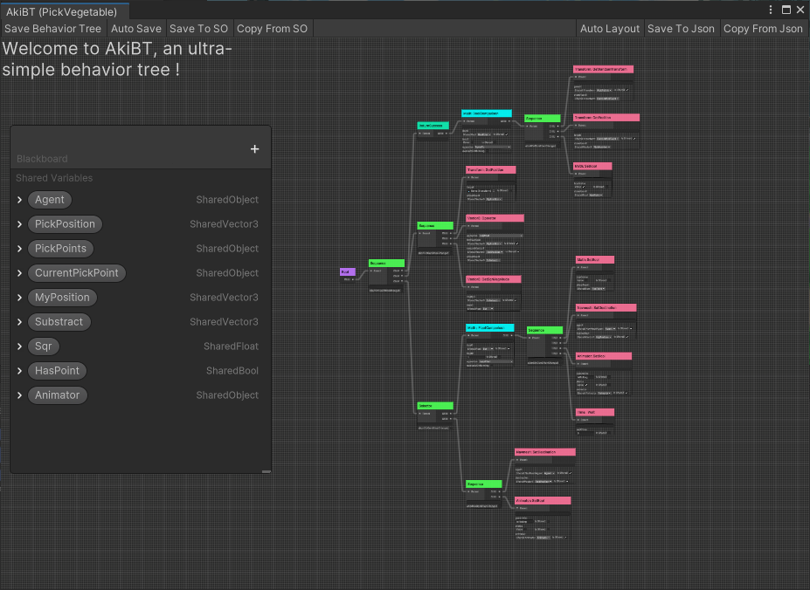Image resolution: width=810 pixels, height=590 pixels.
Task: Toggle Auto Save in the toolbar
Action: tap(135, 29)
